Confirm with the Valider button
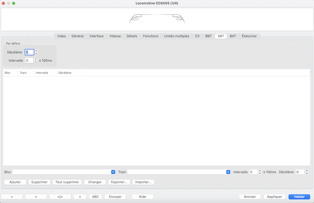 click(299, 197)
